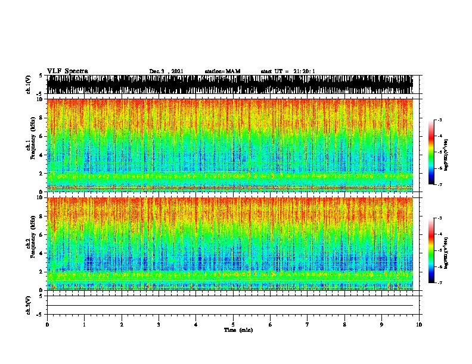
Task: Click the ch.2 colorbar 'log(PSD)' label
Action: [446, 253]
